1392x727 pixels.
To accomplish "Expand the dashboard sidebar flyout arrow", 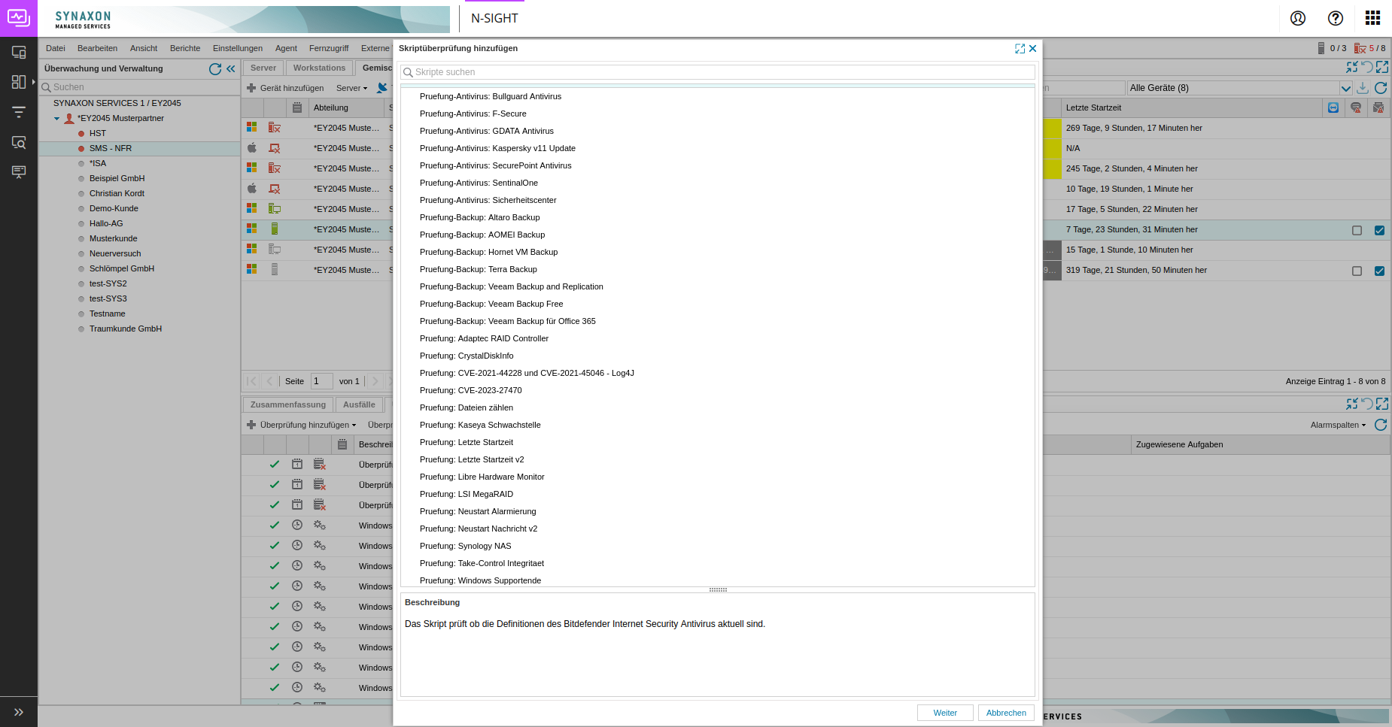I will 34,82.
